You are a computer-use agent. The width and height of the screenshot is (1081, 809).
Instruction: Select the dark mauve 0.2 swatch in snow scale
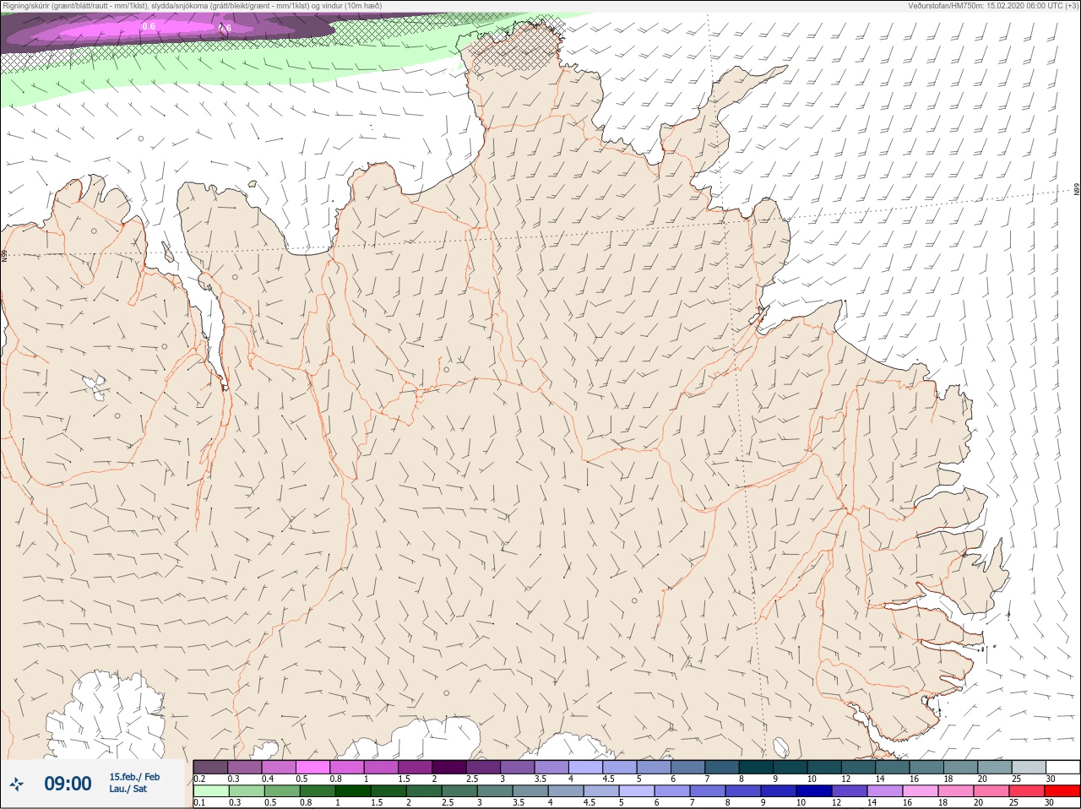coord(210,767)
